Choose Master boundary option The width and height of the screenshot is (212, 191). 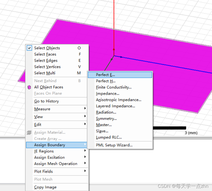coord(120,125)
